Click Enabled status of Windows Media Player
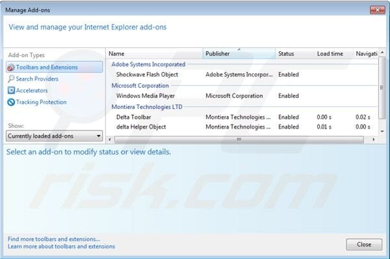This screenshot has width=390, height=259. tap(289, 96)
